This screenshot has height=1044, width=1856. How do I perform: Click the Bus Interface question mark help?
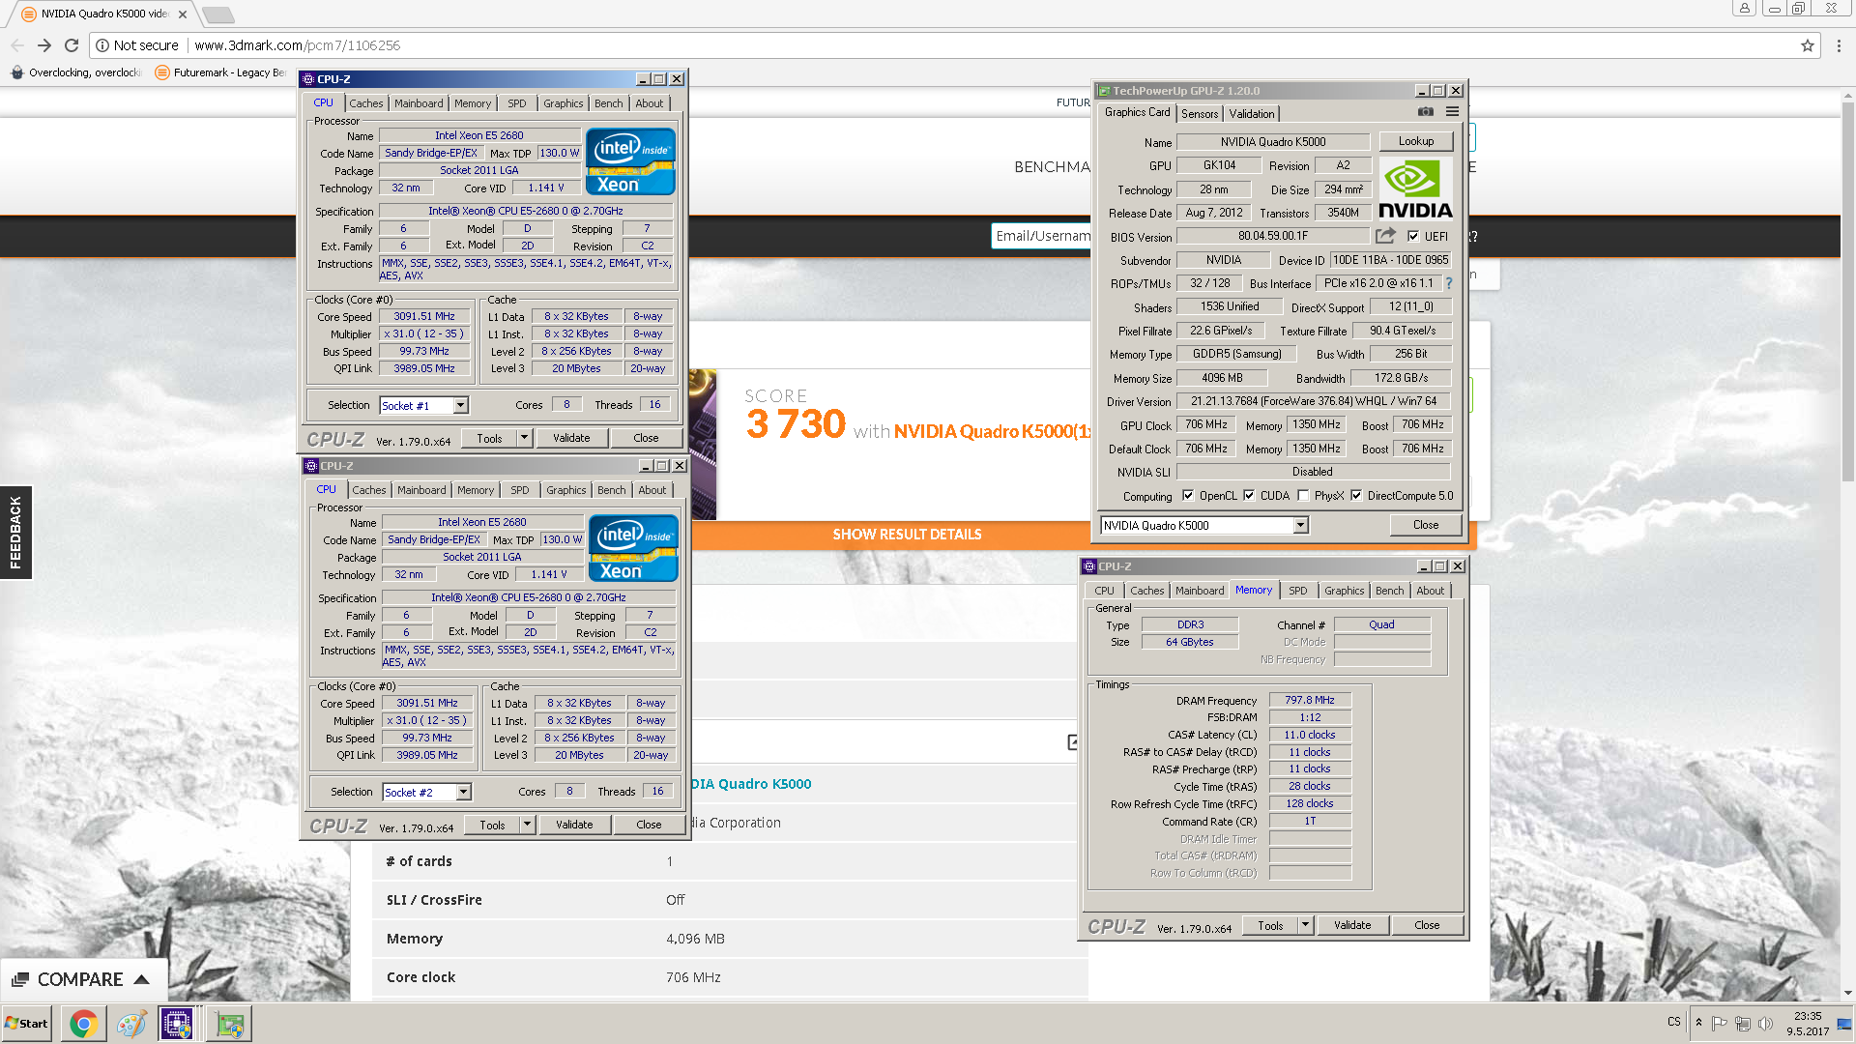(x=1449, y=283)
